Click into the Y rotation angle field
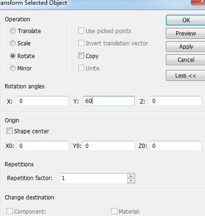Screen dimensions: 205x216 coord(109,101)
